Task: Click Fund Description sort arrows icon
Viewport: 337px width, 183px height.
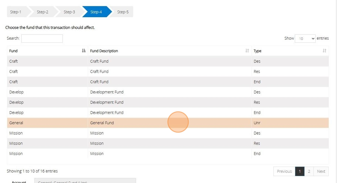Action: tap(247, 51)
